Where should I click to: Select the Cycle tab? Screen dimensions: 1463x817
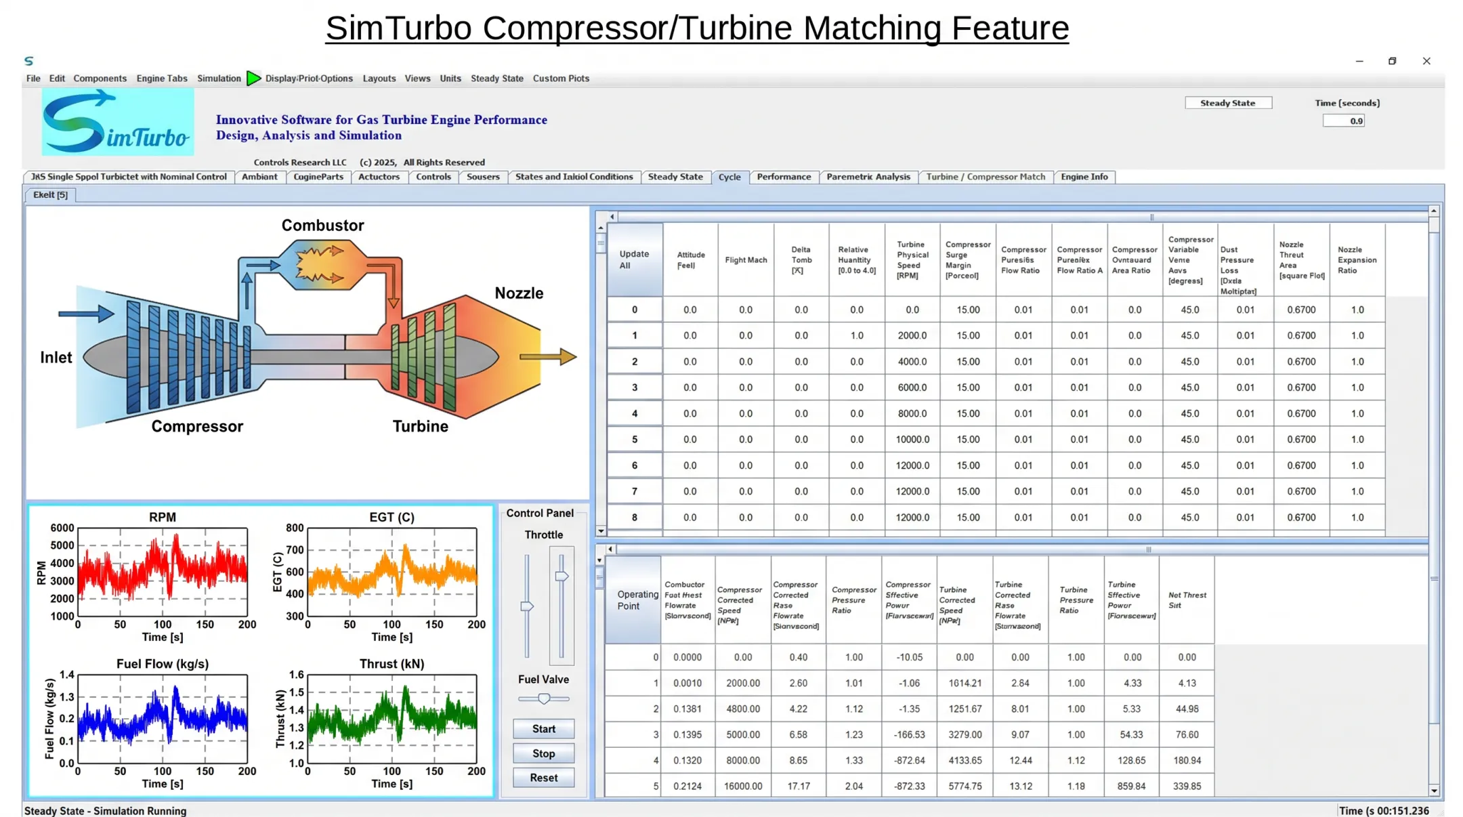(x=729, y=177)
